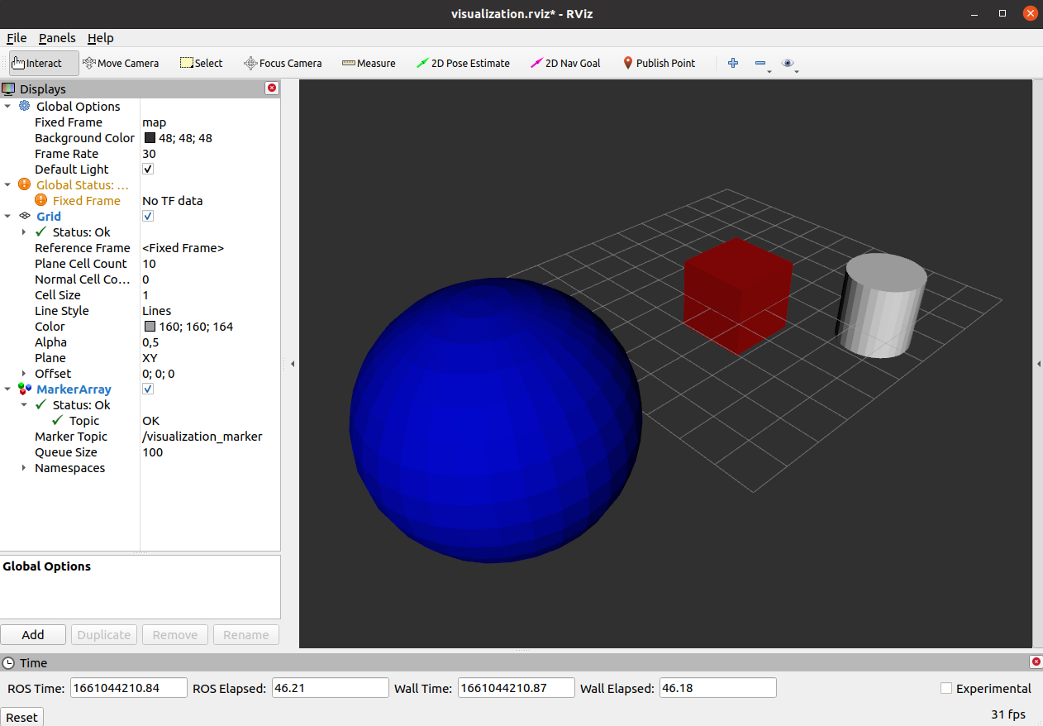Click the Remove button

tap(175, 634)
